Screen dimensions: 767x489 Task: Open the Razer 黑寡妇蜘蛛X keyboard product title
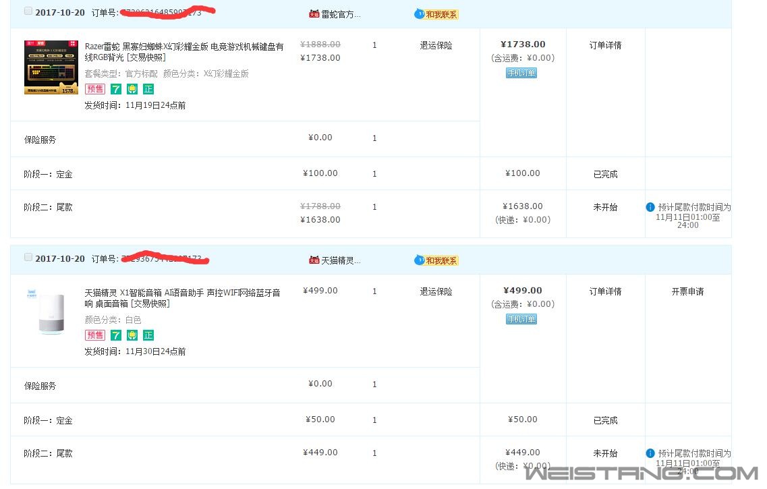pyautogui.click(x=184, y=52)
